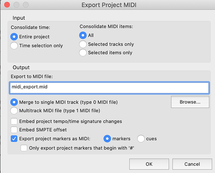This screenshot has height=173, width=215.
Task: Confirm export with OK button
Action: pos(149,164)
